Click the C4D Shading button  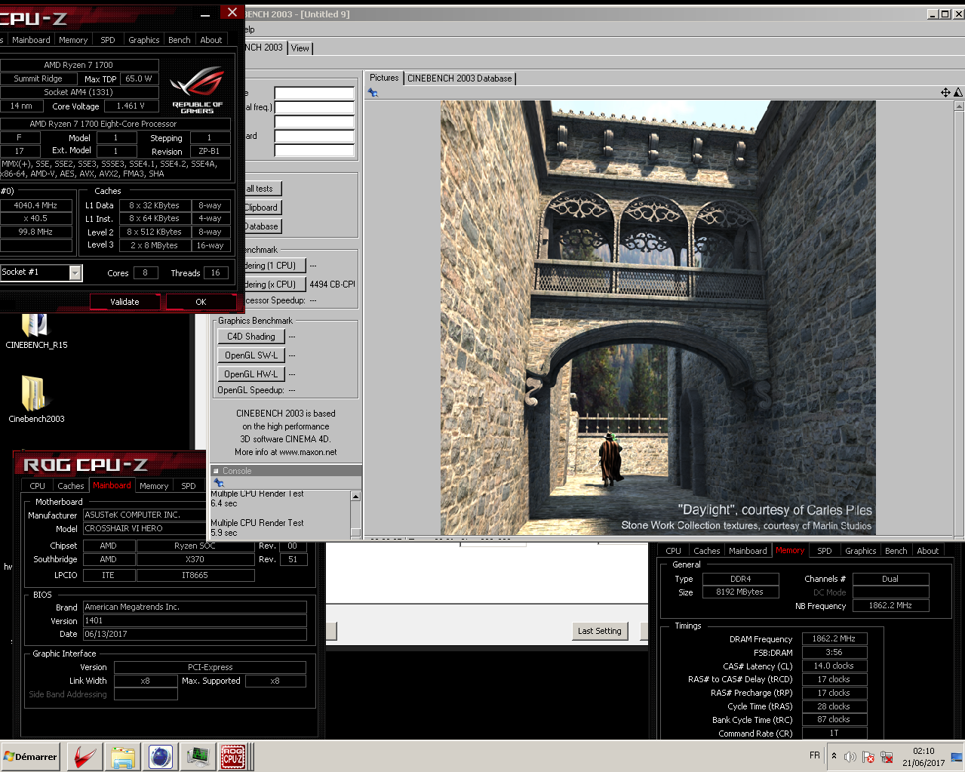click(251, 337)
